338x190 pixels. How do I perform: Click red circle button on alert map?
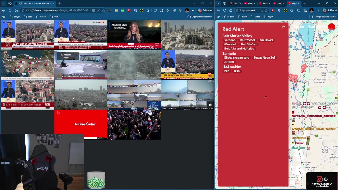(332, 27)
